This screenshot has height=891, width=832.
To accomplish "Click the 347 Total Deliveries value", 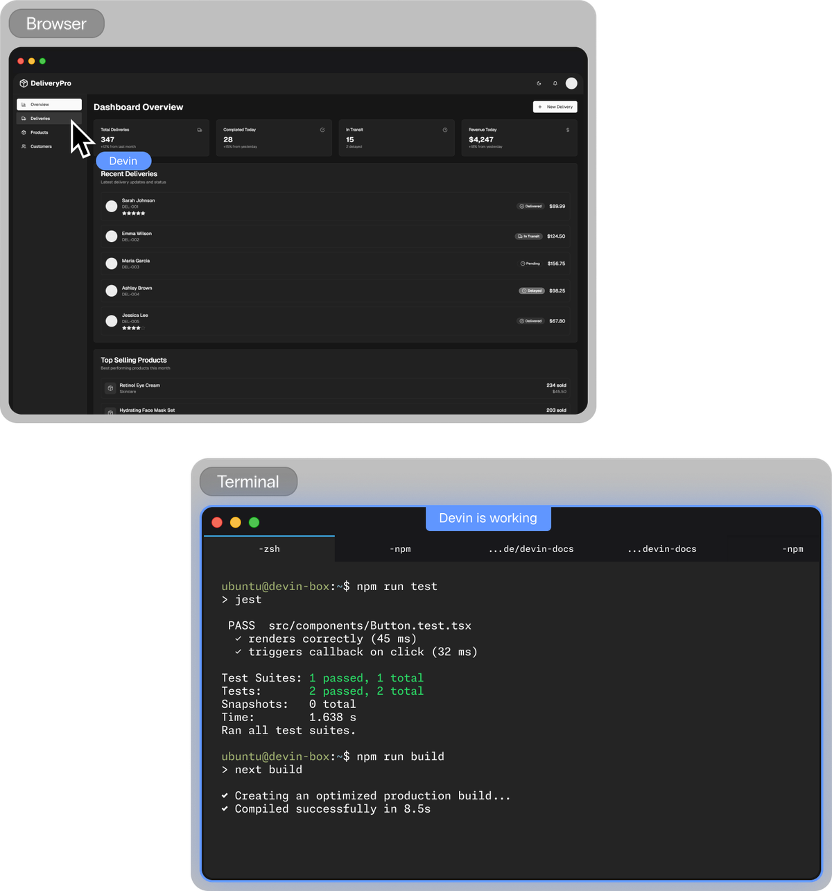I will click(107, 139).
